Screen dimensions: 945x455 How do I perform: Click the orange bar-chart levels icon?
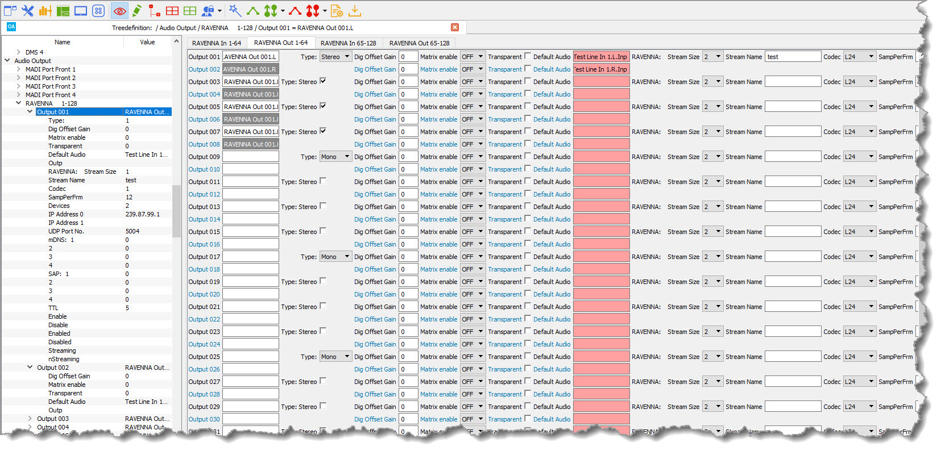pos(45,11)
